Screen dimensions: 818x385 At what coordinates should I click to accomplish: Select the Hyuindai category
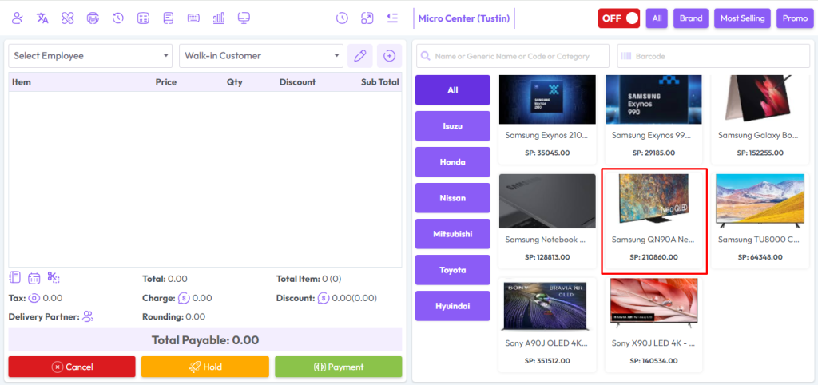point(452,306)
